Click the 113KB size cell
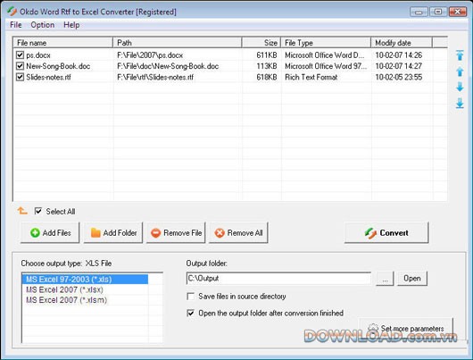The height and width of the screenshot is (360, 473). (x=267, y=66)
